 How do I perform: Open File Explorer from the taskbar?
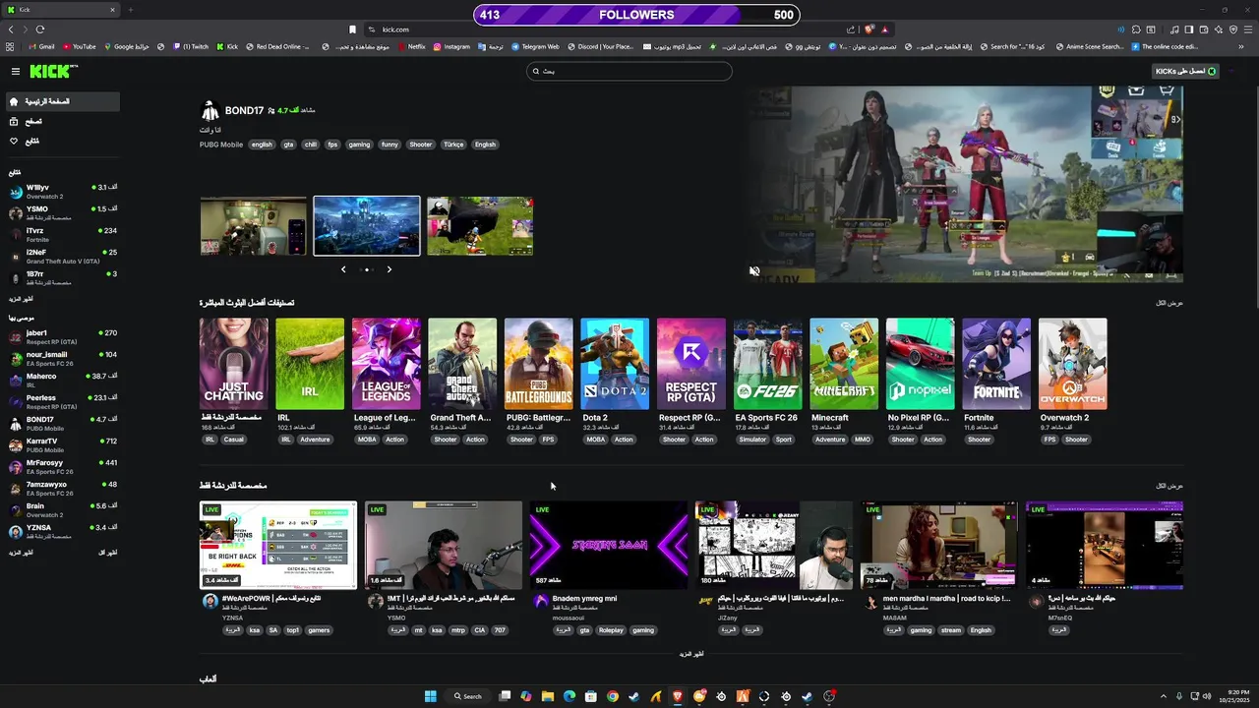(x=548, y=696)
